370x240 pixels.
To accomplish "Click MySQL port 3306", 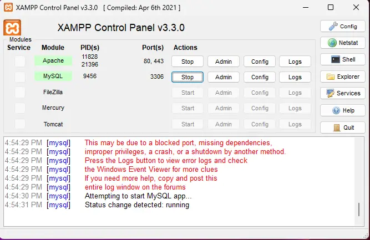I will pyautogui.click(x=157, y=76).
